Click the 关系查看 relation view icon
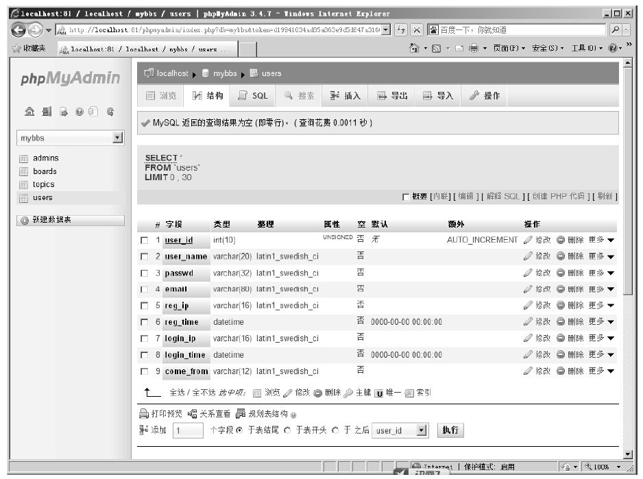The image size is (643, 479). (192, 414)
